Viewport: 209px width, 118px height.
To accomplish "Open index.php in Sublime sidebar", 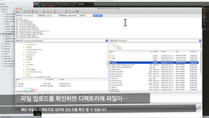I will [x=7, y=56].
